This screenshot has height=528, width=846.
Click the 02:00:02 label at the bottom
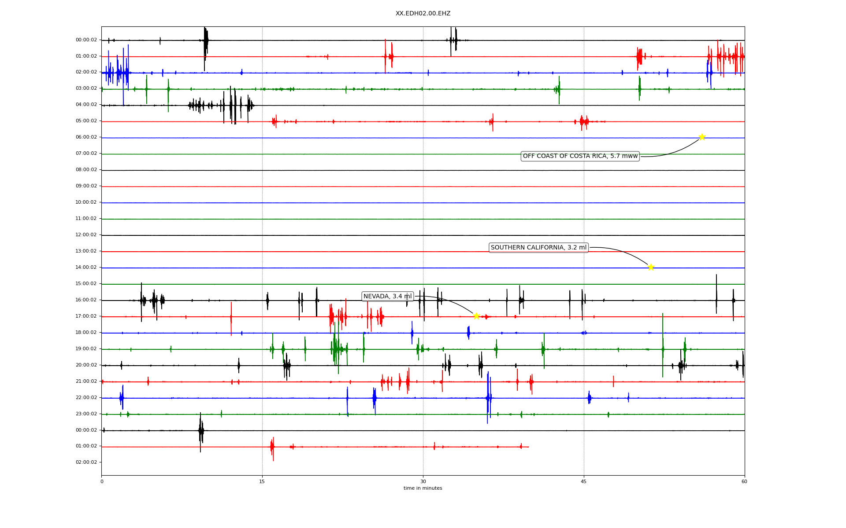click(x=86, y=462)
